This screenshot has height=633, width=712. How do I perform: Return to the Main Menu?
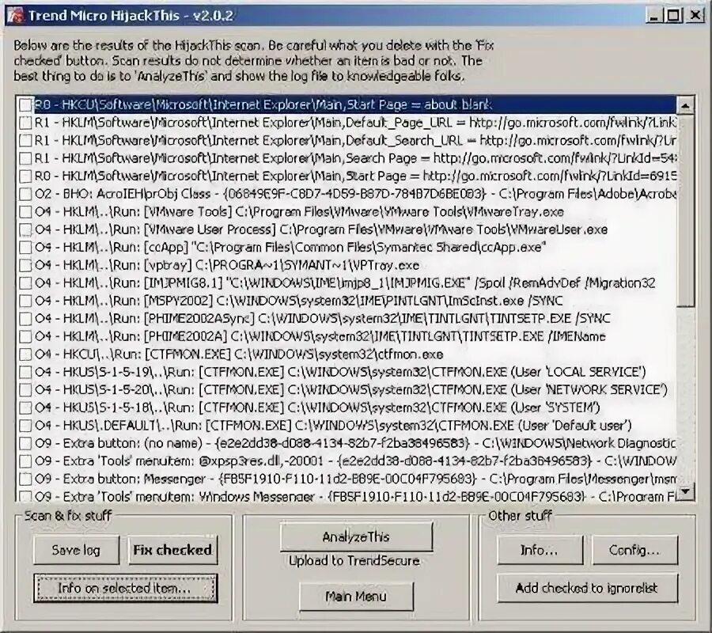pos(356,597)
